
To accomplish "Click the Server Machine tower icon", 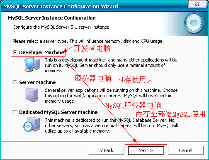I will click(x=32, y=95).
